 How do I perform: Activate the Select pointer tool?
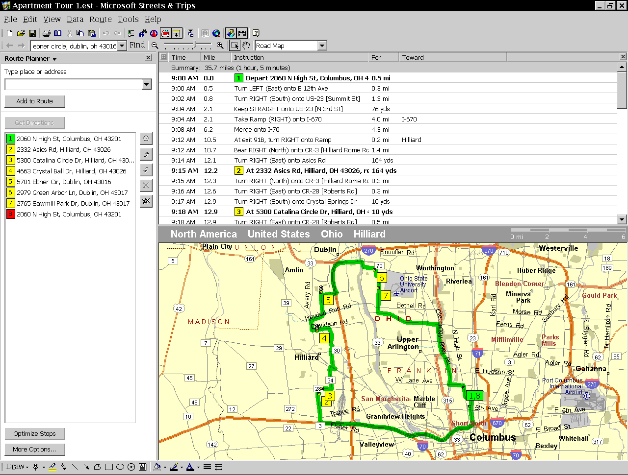coord(235,46)
